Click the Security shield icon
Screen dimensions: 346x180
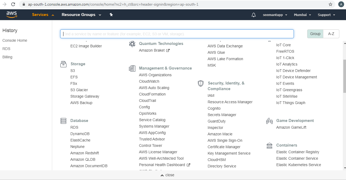tap(201, 83)
